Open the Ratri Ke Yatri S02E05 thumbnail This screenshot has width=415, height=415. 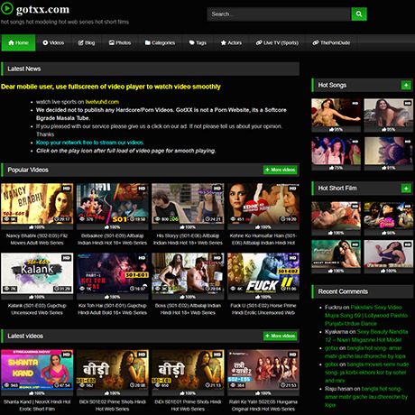coord(263,370)
